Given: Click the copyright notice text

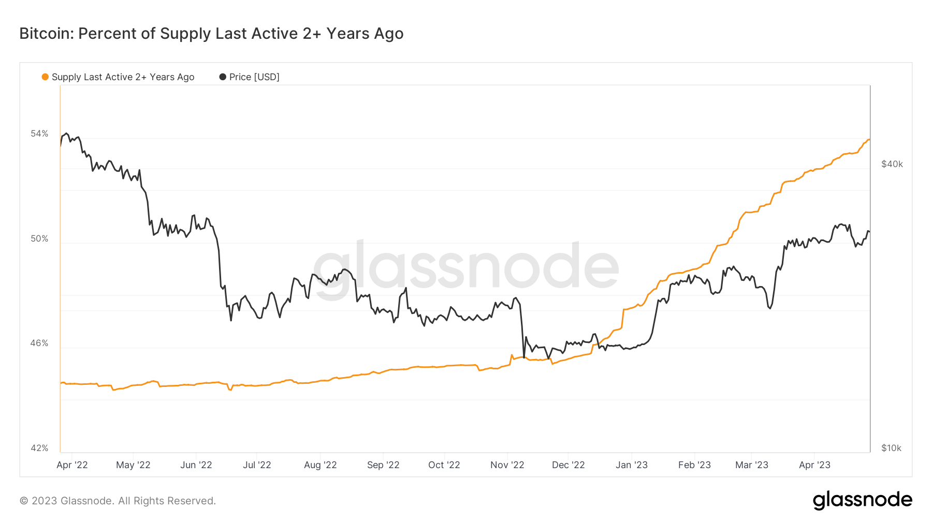Looking at the screenshot, I should [x=118, y=501].
